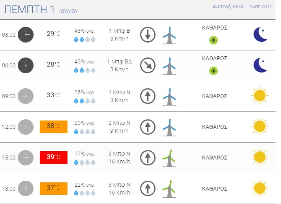This screenshot has height=204, width=281.
Task: Click the ΠΕΜΠΤΗ 1 day heading
Action: tap(30, 9)
